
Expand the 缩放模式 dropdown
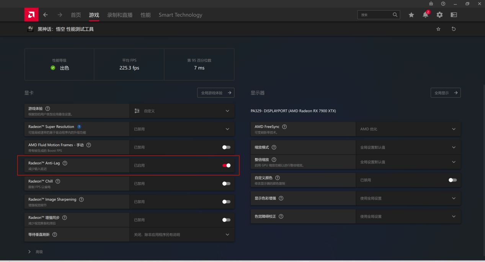[408, 147]
